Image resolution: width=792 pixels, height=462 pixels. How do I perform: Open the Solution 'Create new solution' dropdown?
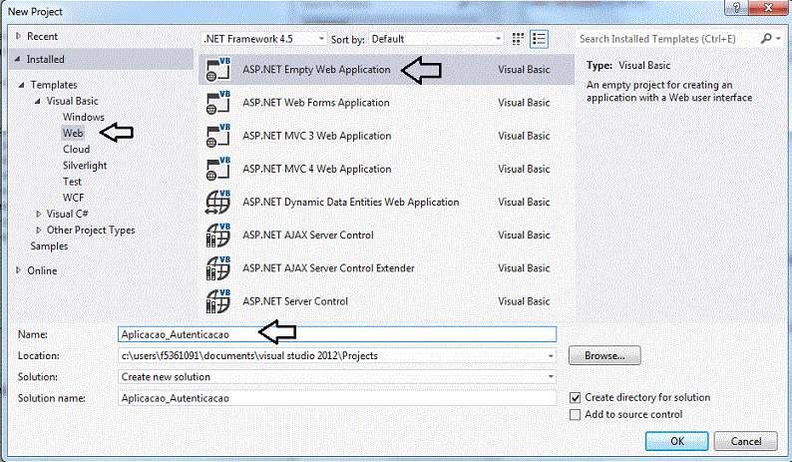551,377
